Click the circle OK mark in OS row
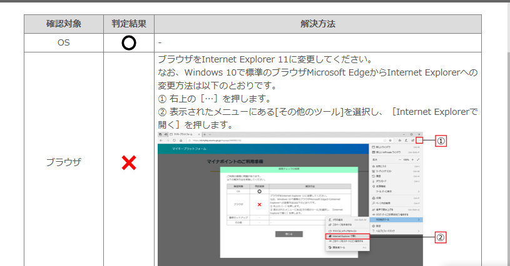This screenshot has height=266, width=510. tap(129, 43)
